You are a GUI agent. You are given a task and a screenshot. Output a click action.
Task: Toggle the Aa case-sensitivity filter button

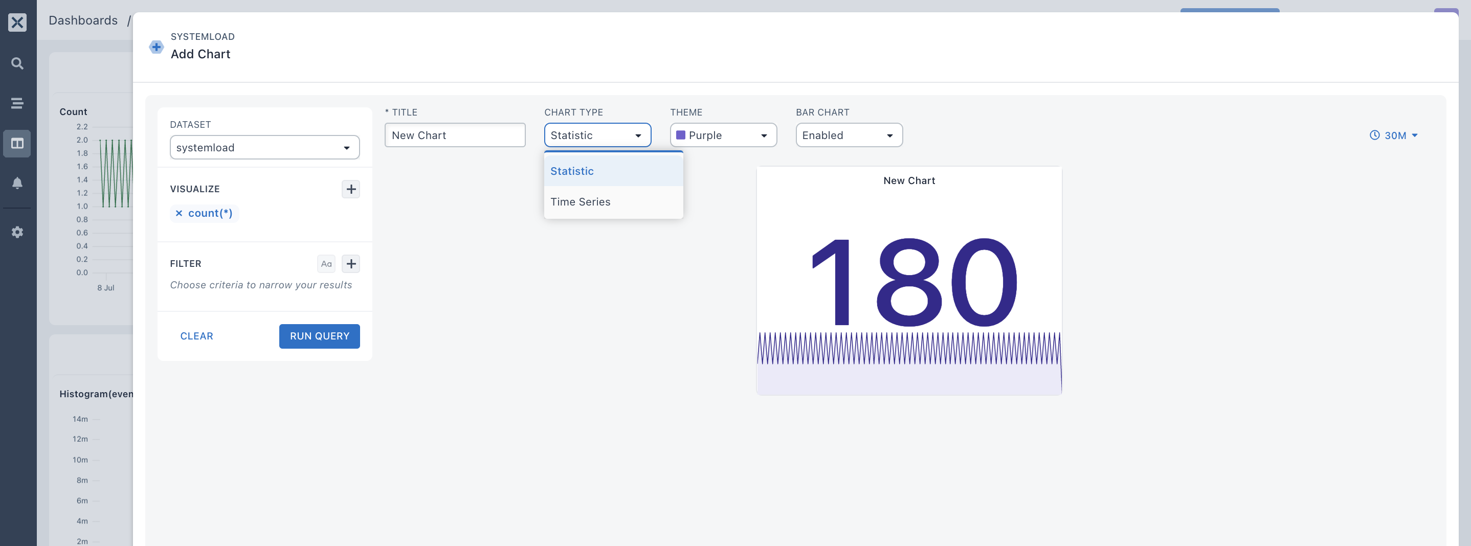(x=326, y=264)
